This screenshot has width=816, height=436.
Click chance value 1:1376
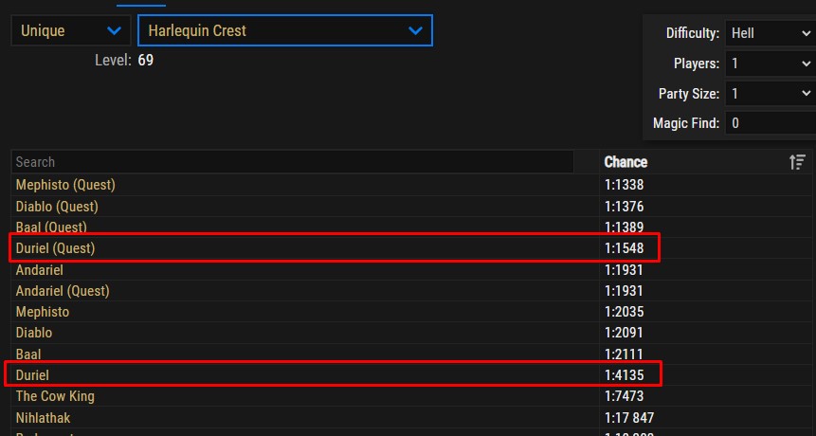pos(624,207)
